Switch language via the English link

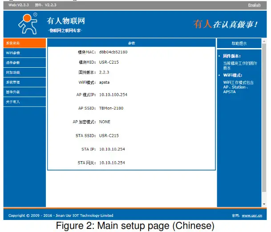tap(254, 5)
